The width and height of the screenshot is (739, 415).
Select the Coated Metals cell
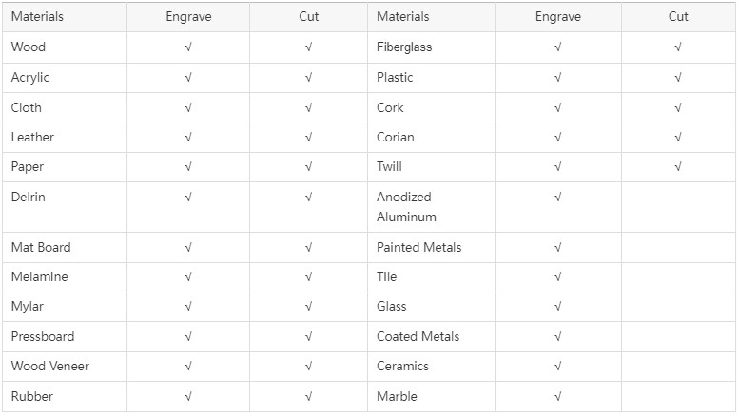tap(431, 337)
